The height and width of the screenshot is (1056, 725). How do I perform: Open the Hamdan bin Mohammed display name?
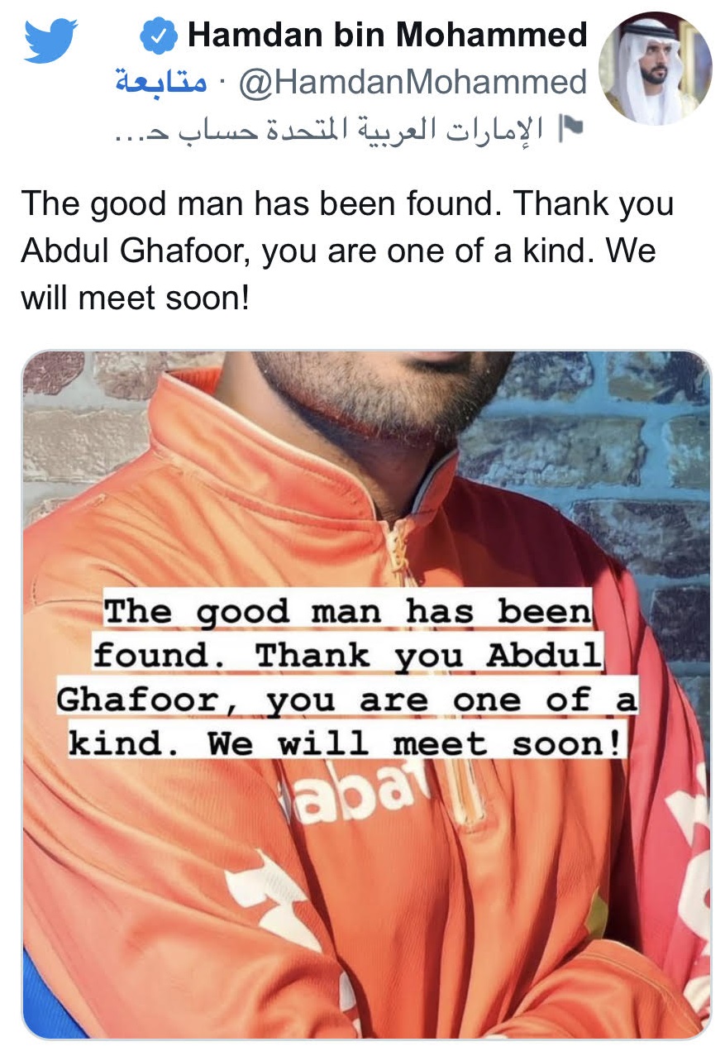coord(387,35)
